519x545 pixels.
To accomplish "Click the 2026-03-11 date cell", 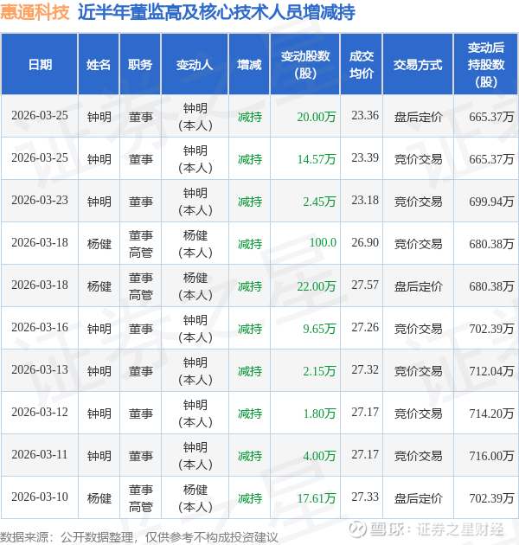I will pyautogui.click(x=40, y=455).
